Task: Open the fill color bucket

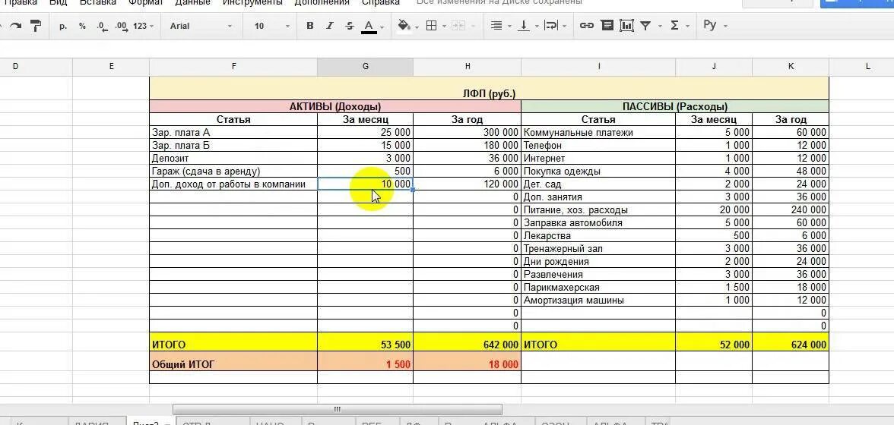Action: click(x=404, y=26)
